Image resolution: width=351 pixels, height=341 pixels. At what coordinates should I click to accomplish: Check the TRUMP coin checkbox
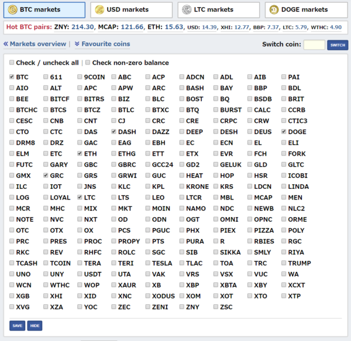tap(284, 263)
